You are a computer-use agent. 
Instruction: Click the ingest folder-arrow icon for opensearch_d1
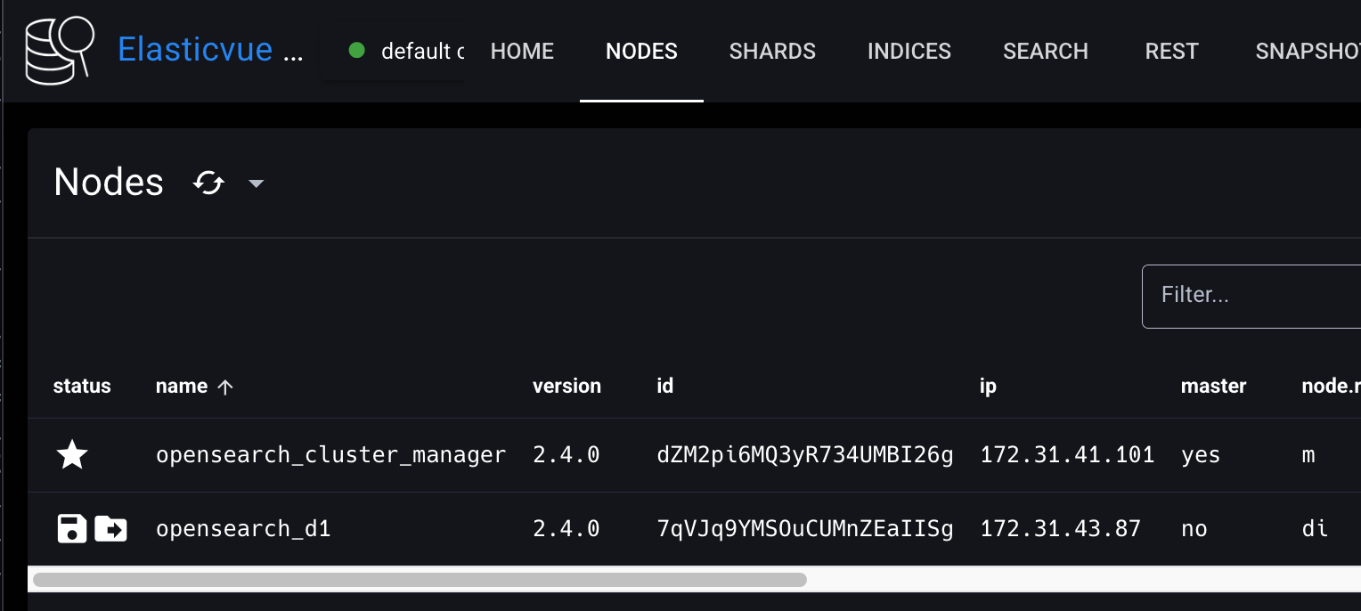(x=110, y=528)
